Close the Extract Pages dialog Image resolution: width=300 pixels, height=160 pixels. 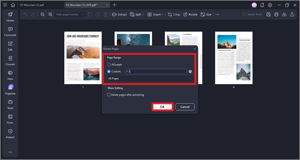(x=195, y=49)
